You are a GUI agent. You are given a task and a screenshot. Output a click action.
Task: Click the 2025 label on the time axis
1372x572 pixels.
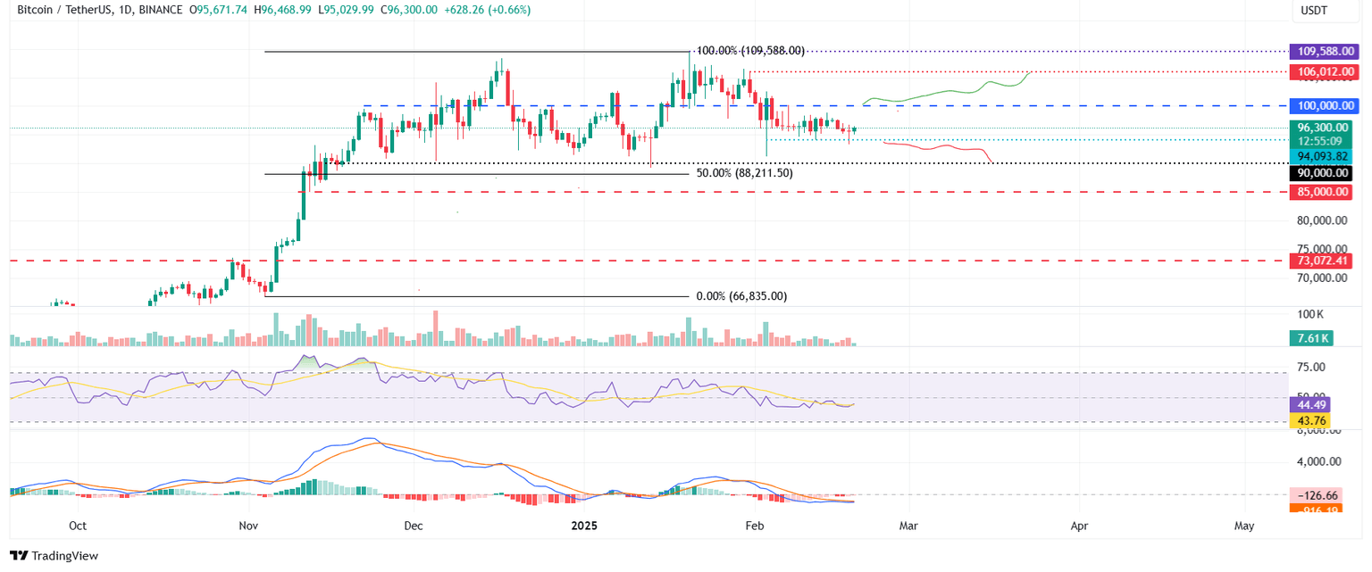(x=584, y=526)
